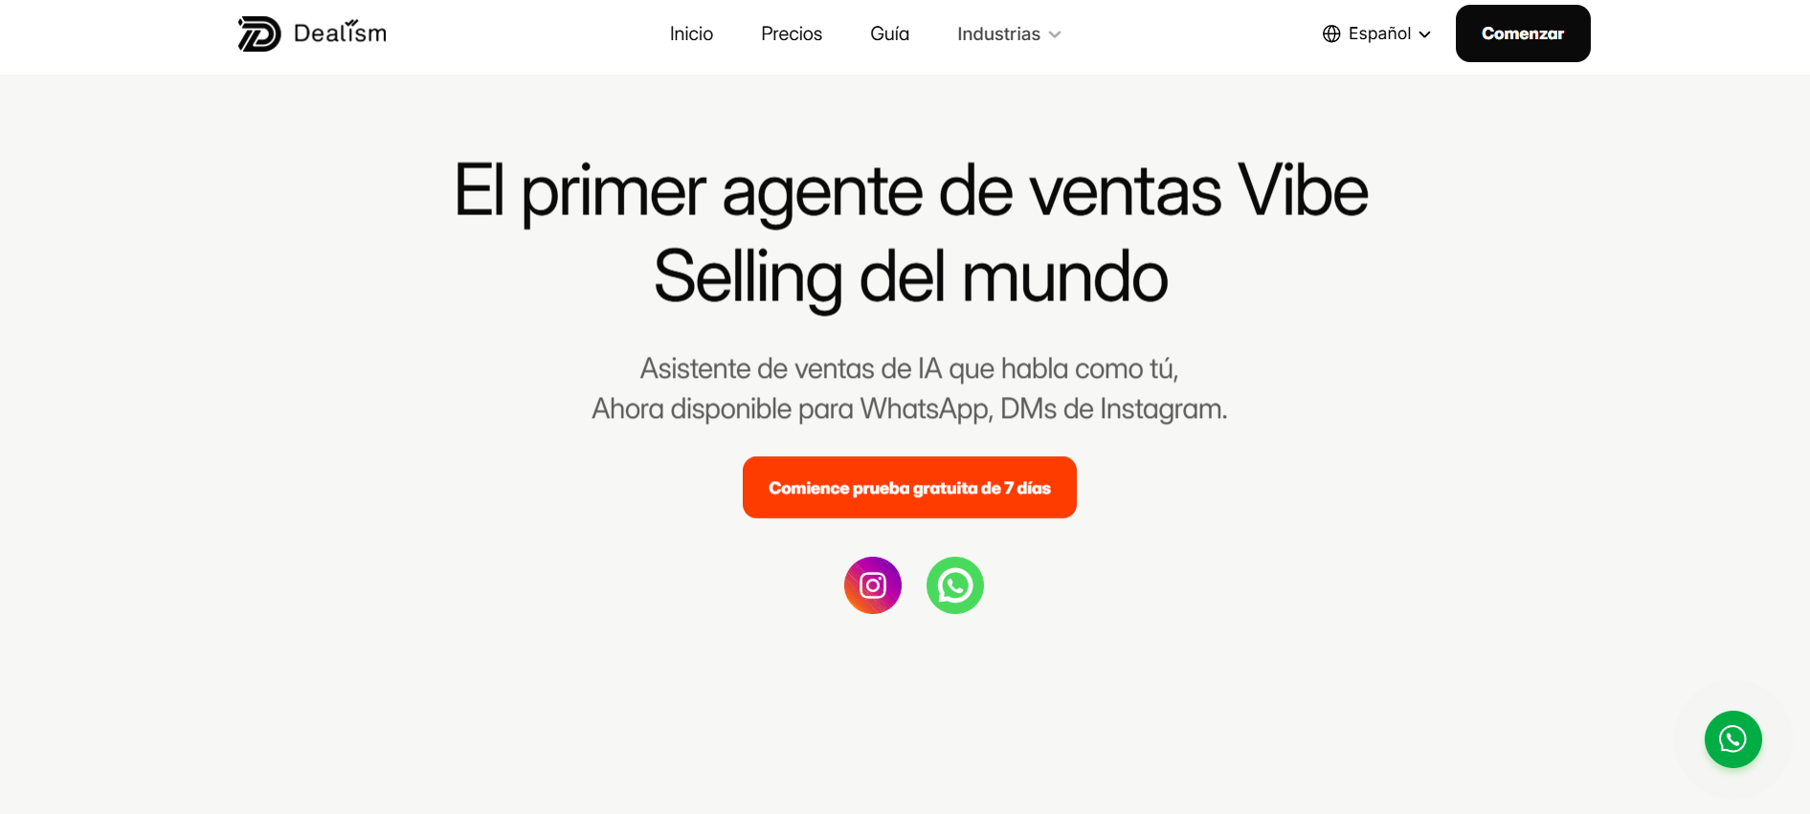Open the Precios navigation item
Screen dimensions: 1810x814
point(792,33)
